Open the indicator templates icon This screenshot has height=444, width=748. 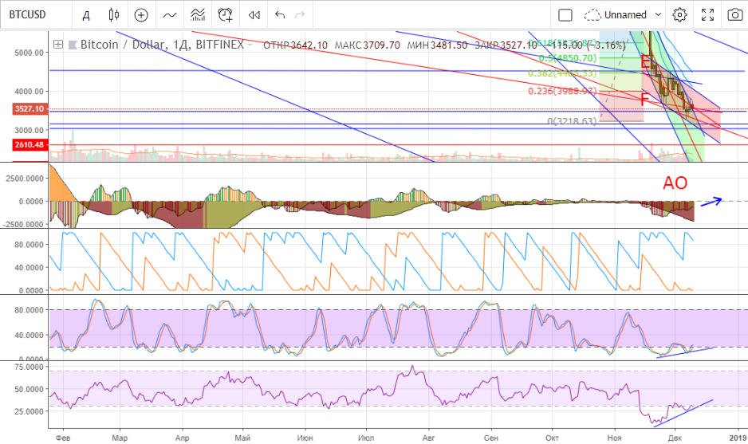point(197,14)
